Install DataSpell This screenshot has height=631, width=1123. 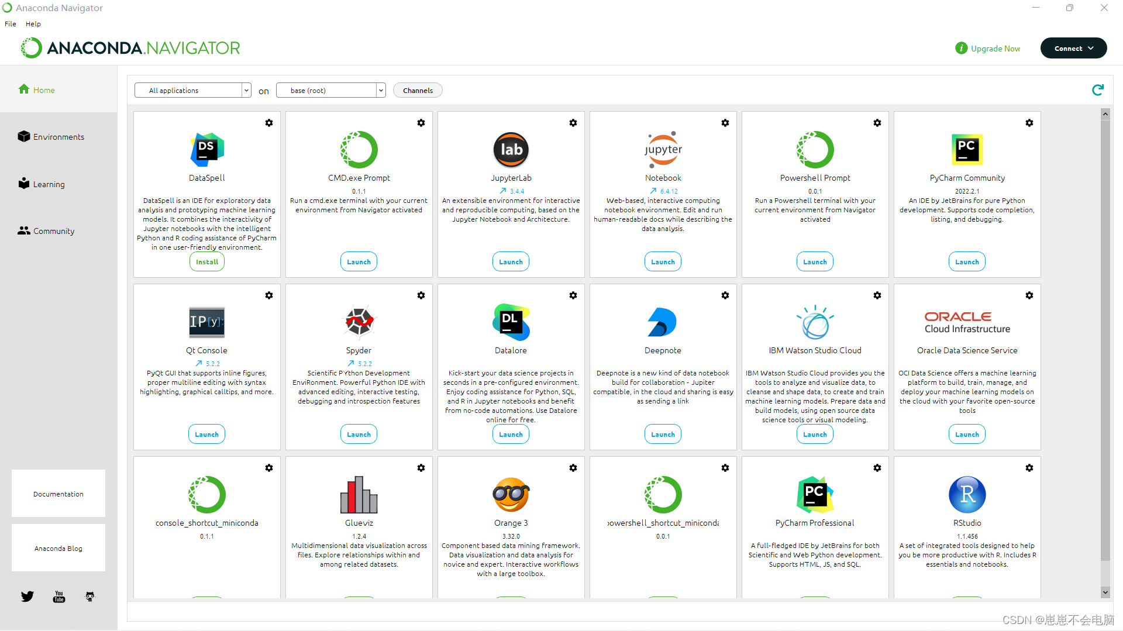coord(207,261)
